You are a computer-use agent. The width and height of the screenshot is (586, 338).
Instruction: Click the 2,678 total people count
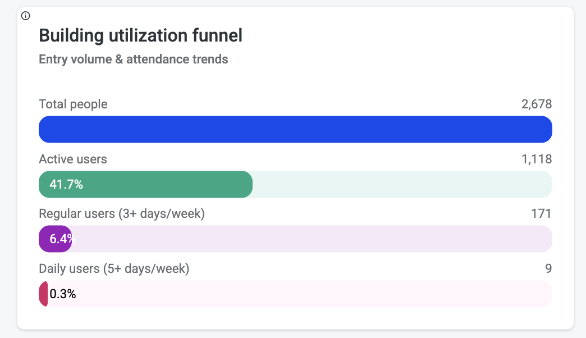(x=536, y=104)
